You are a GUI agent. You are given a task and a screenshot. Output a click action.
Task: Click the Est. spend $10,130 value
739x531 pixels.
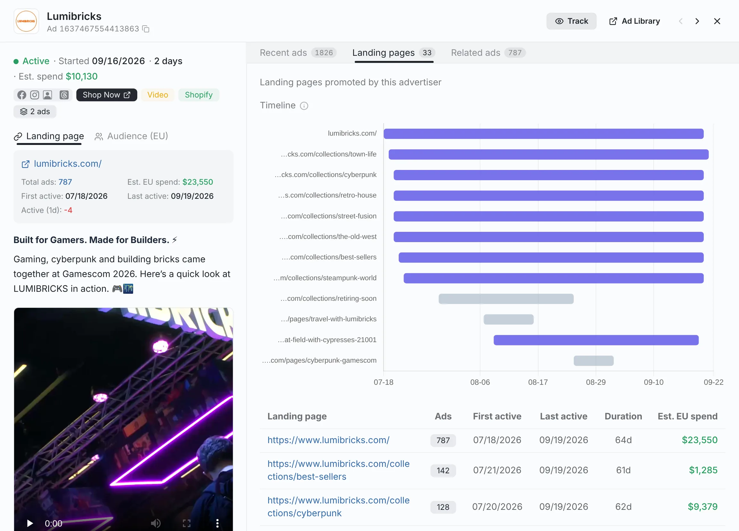point(82,77)
